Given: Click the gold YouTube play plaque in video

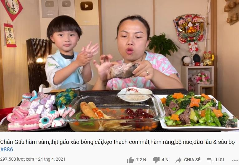Looking at the screenshot, I should pos(87,6).
